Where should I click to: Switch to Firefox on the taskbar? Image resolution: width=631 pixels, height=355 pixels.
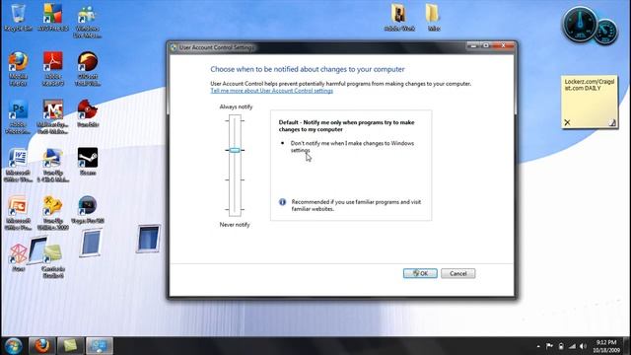click(41, 346)
